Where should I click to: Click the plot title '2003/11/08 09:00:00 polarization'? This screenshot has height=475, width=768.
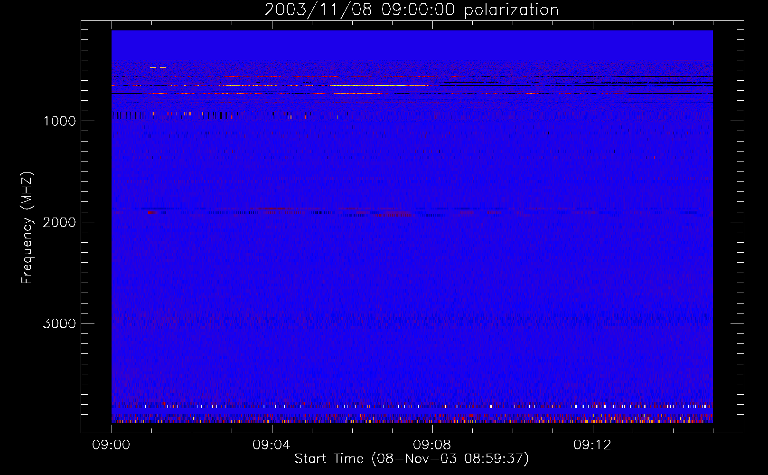tap(412, 10)
